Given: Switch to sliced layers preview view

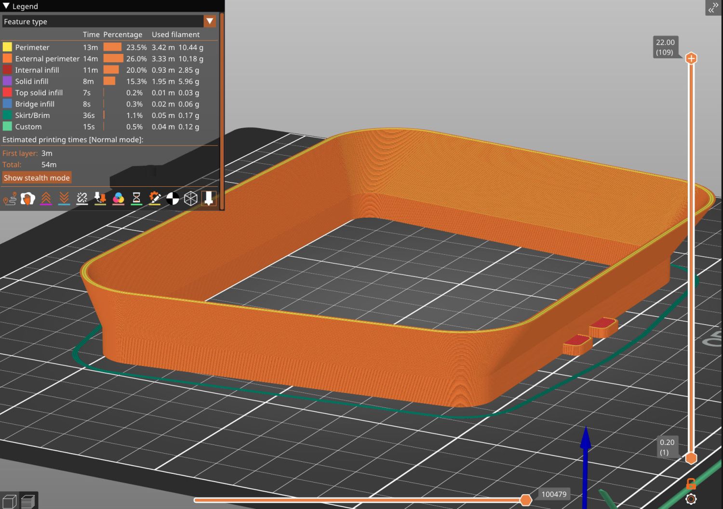Looking at the screenshot, I should tap(28, 501).
